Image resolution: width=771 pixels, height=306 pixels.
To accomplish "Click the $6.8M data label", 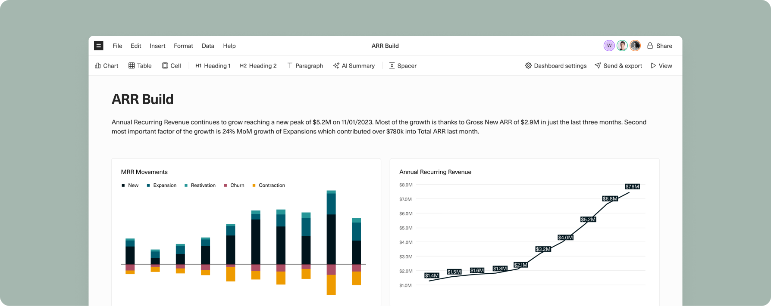I will (610, 198).
